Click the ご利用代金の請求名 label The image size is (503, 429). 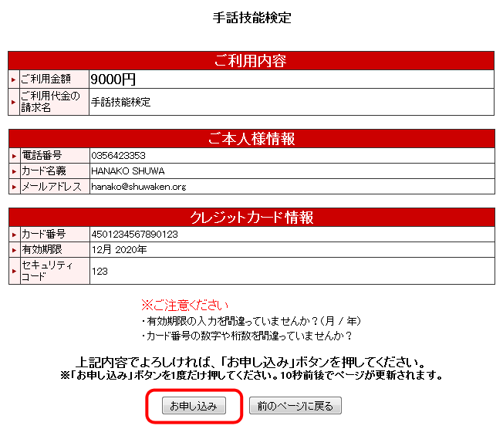point(50,101)
